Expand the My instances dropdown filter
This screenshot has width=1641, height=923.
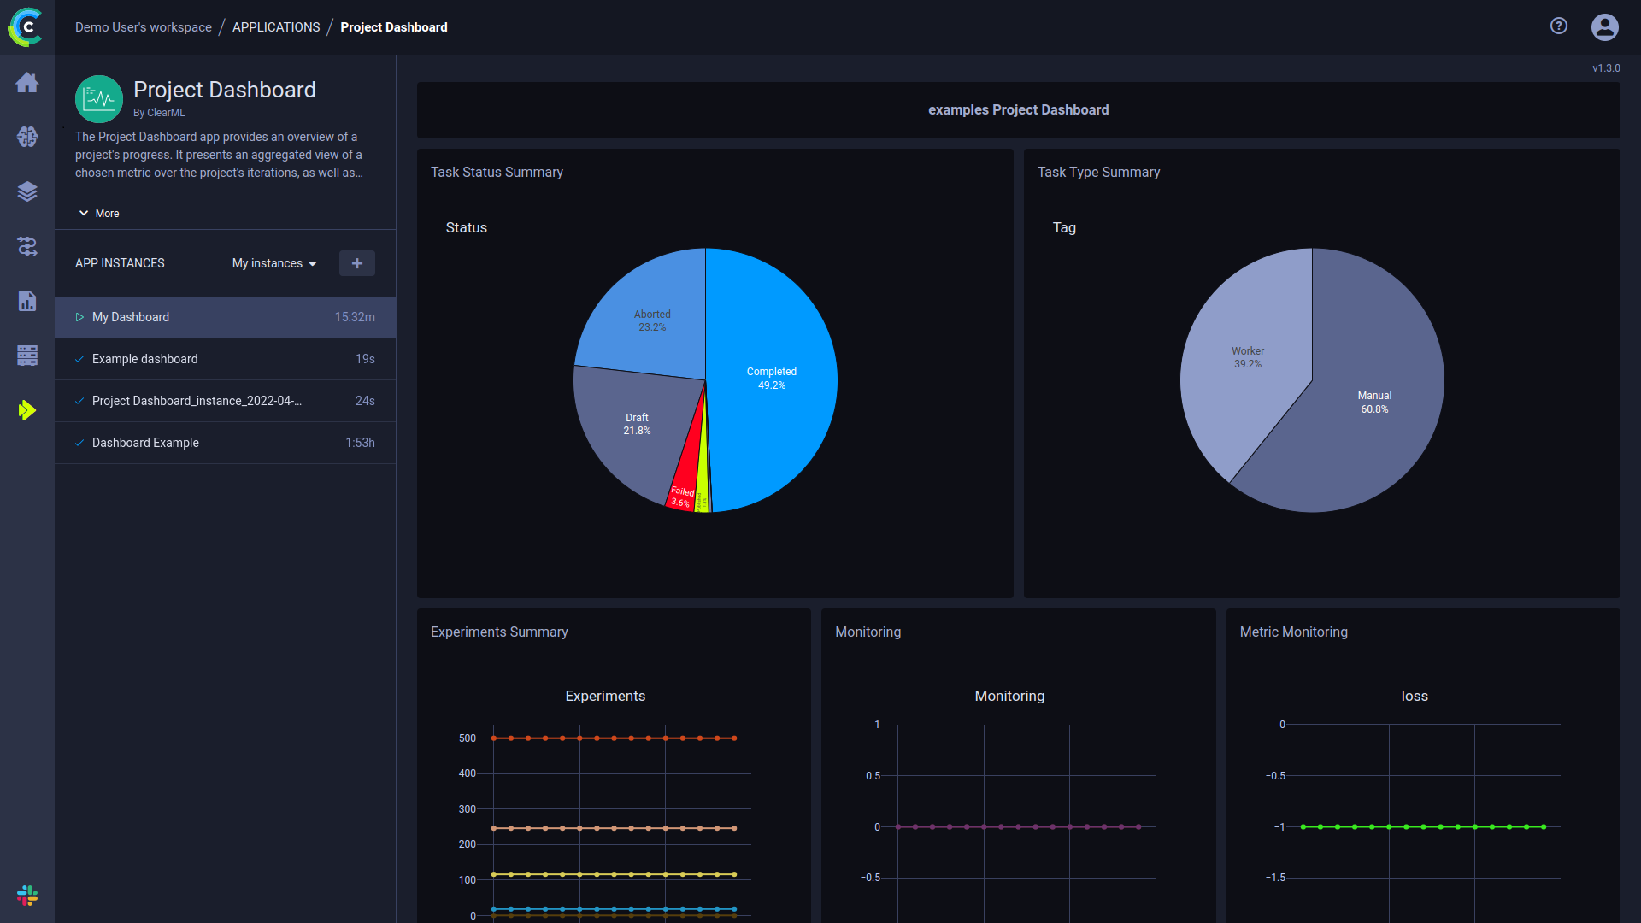click(x=275, y=262)
